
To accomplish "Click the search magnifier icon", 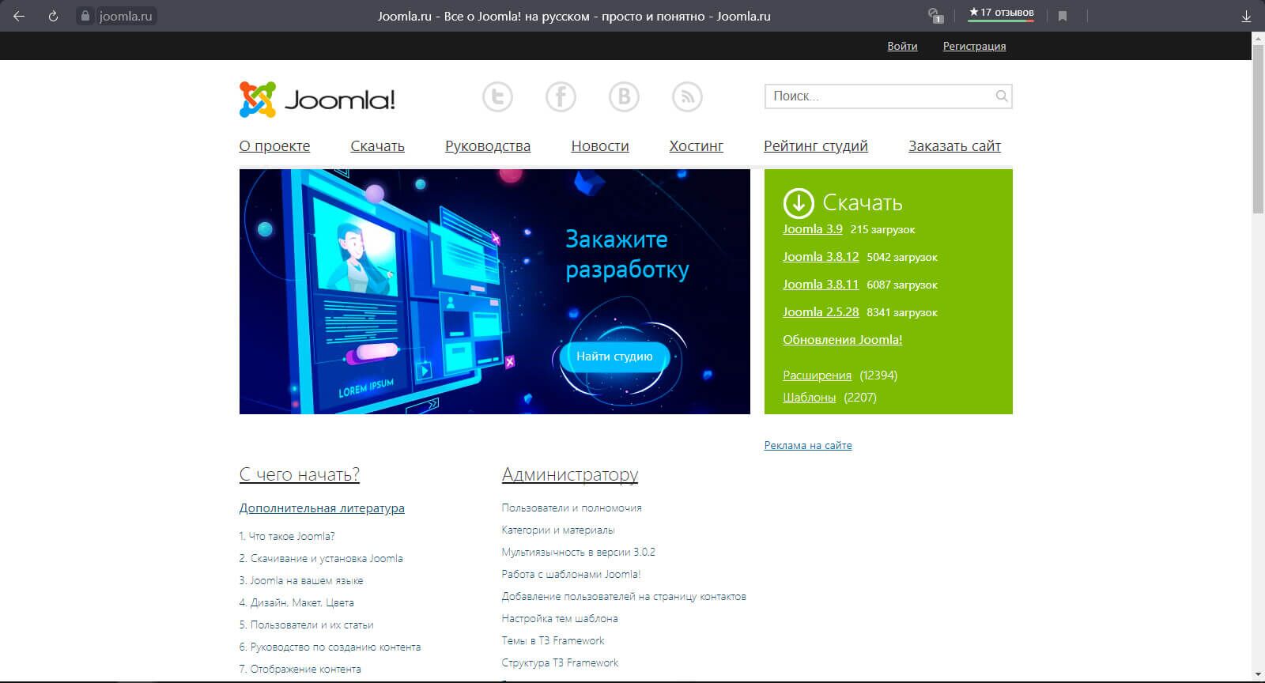I will click(x=1001, y=96).
